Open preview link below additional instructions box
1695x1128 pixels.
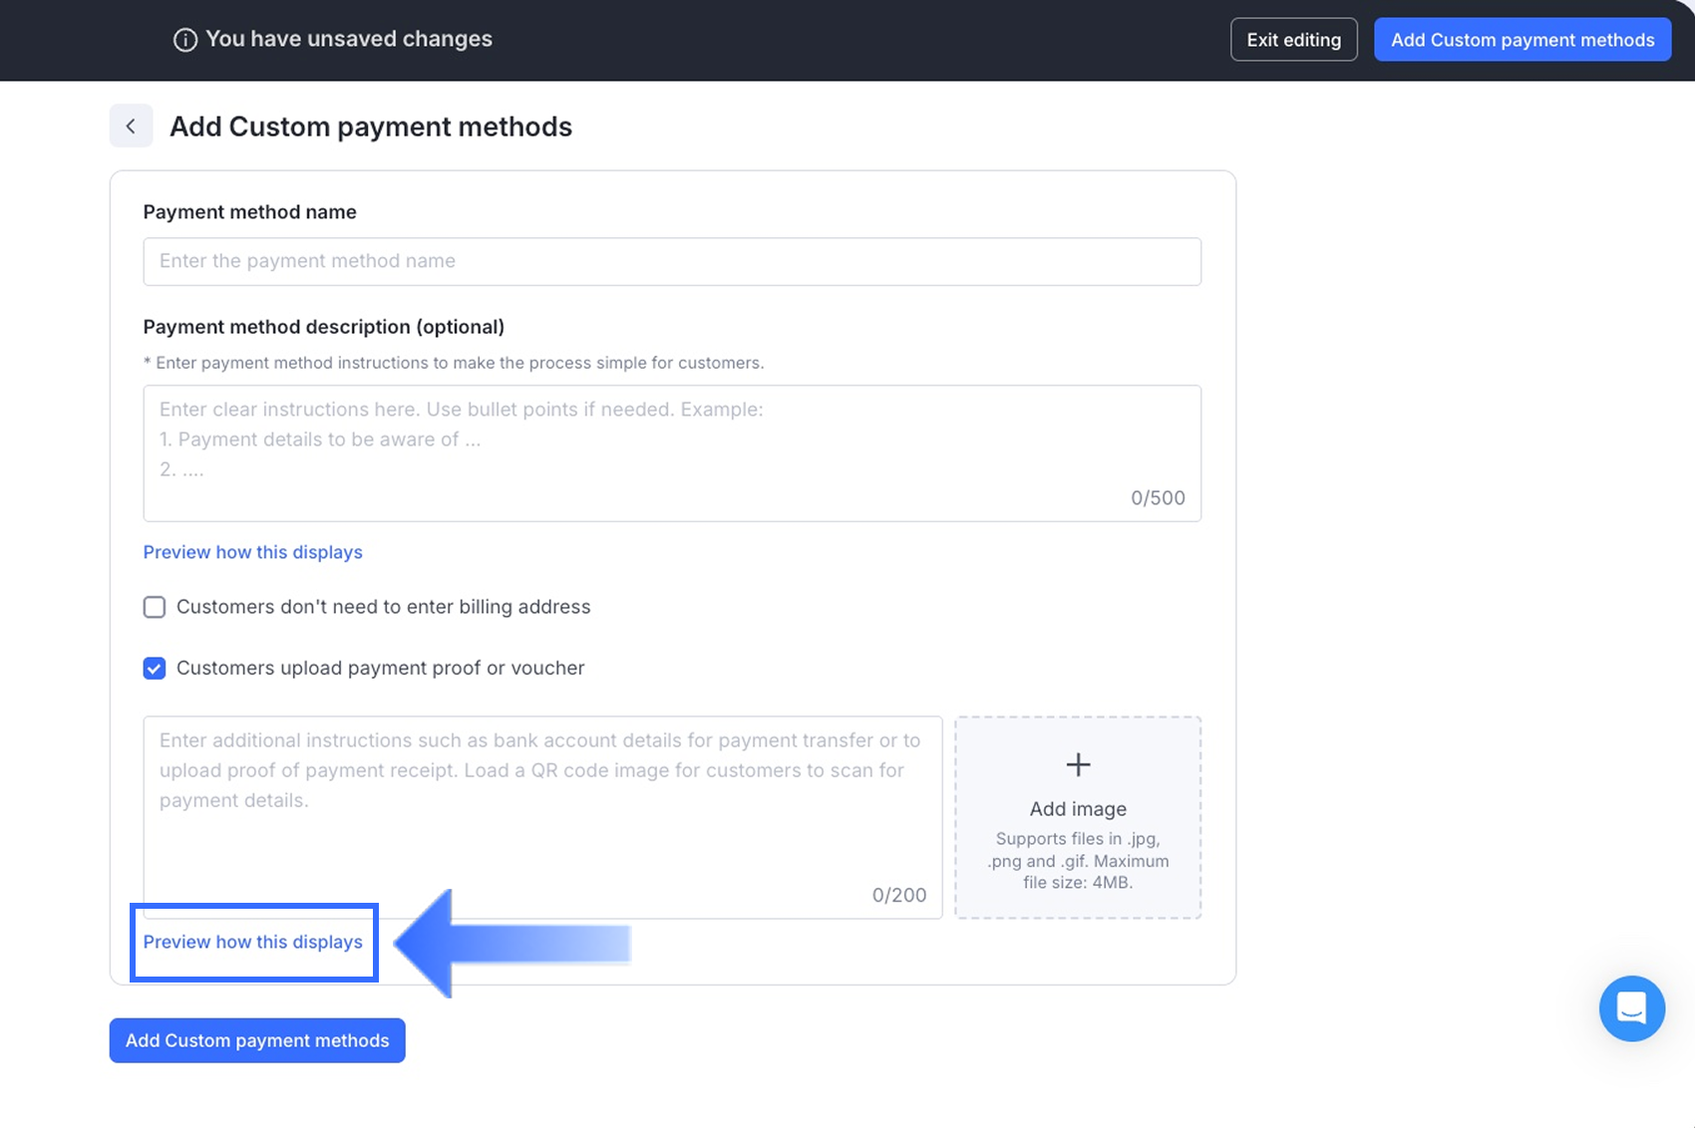pyautogui.click(x=252, y=942)
